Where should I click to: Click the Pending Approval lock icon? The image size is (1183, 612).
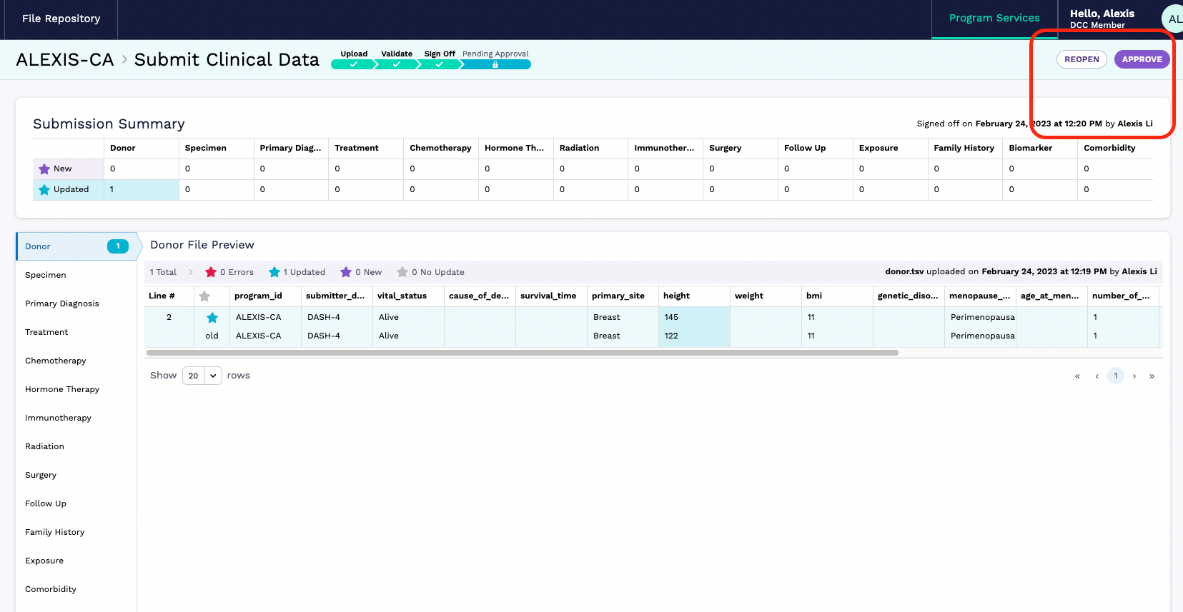tap(495, 64)
